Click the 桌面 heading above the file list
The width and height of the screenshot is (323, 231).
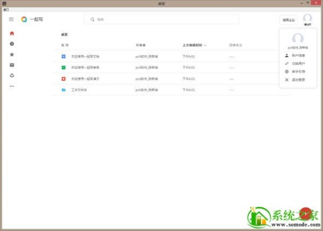click(x=64, y=35)
